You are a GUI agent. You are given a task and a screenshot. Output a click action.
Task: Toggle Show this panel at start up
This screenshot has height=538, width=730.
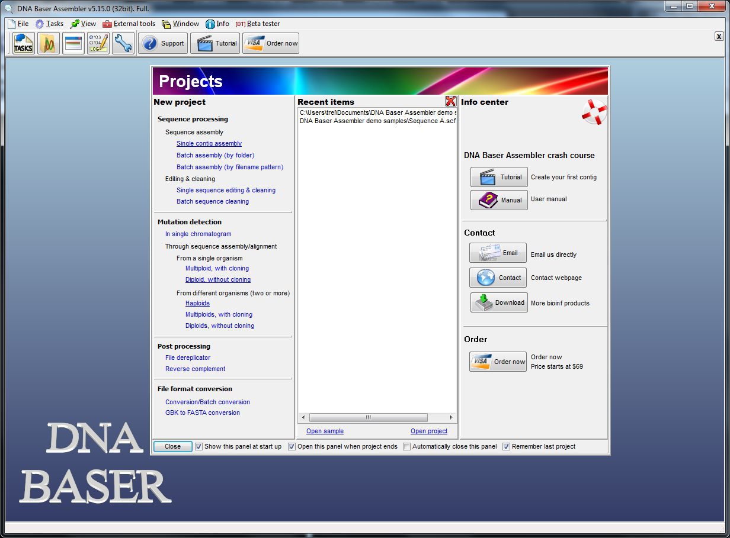click(x=199, y=446)
